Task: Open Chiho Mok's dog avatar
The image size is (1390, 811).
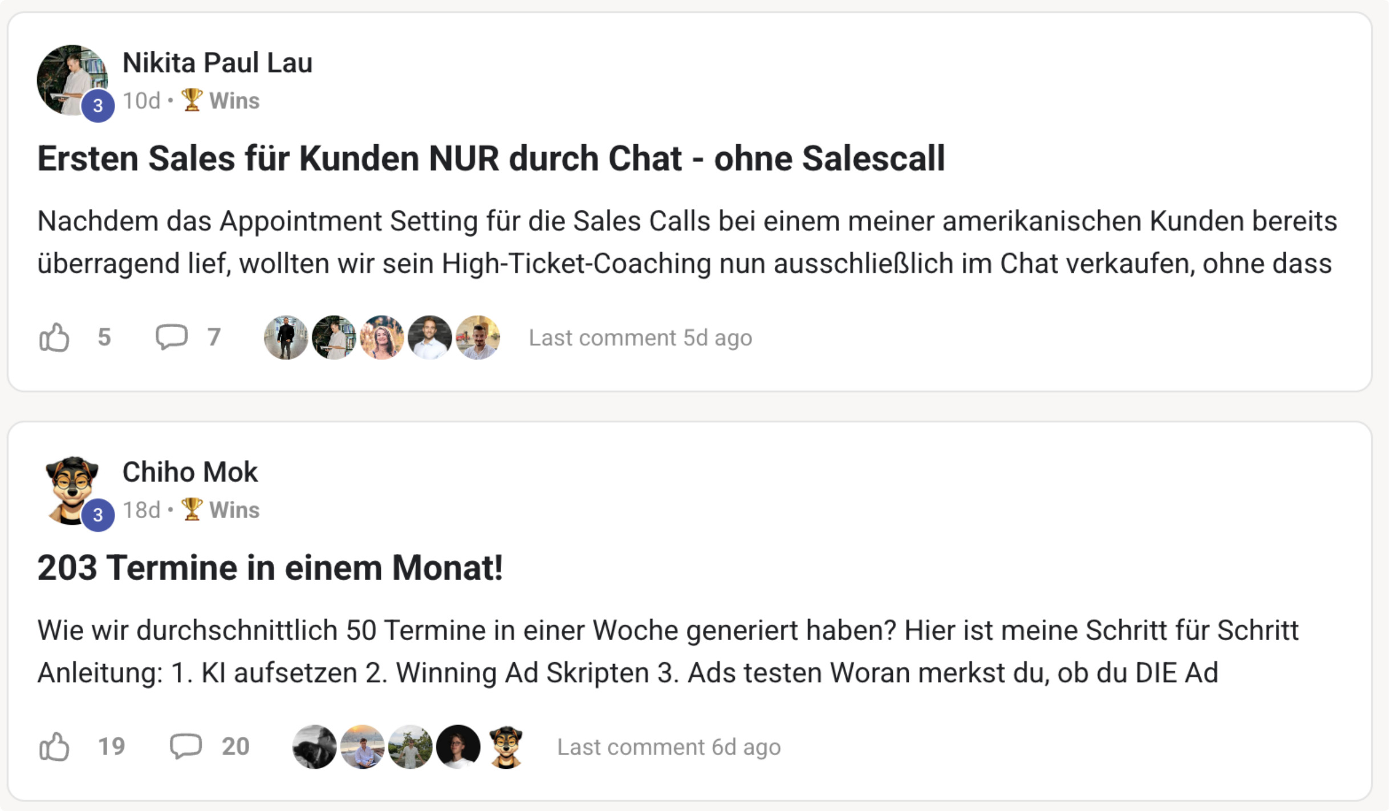Action: coord(71,487)
